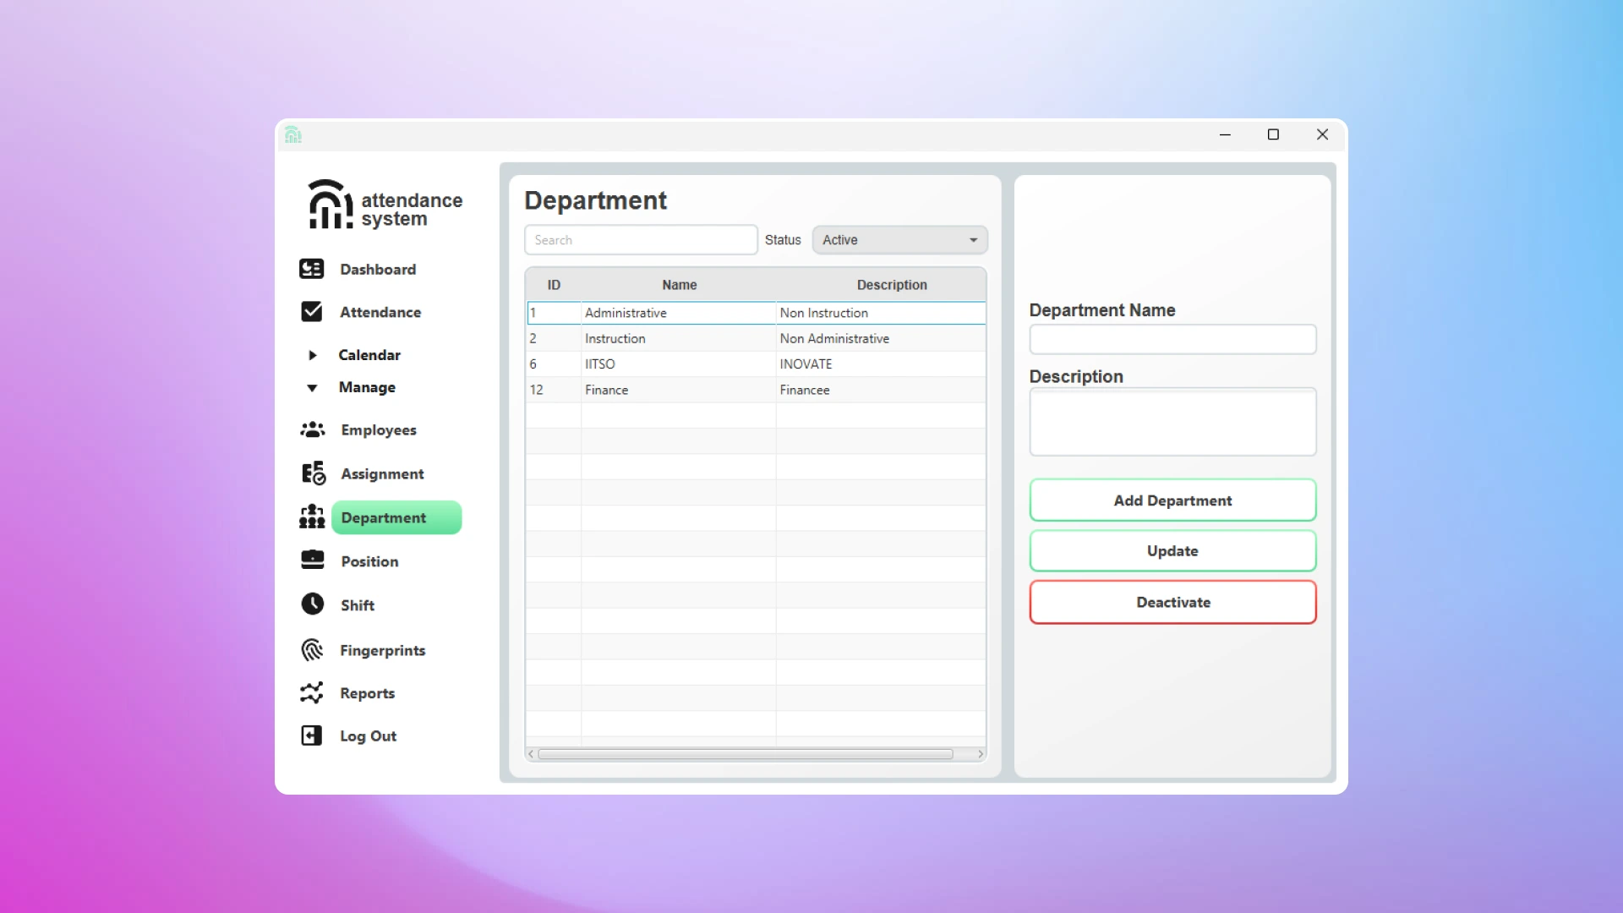This screenshot has width=1623, height=913.
Task: Focus the Department Name input field
Action: [x=1172, y=340]
